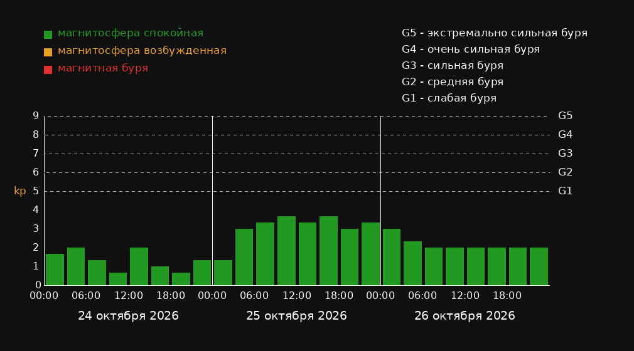Click the 18:00 time label under 25 октября
The width and height of the screenshot is (634, 351).
pos(339,296)
